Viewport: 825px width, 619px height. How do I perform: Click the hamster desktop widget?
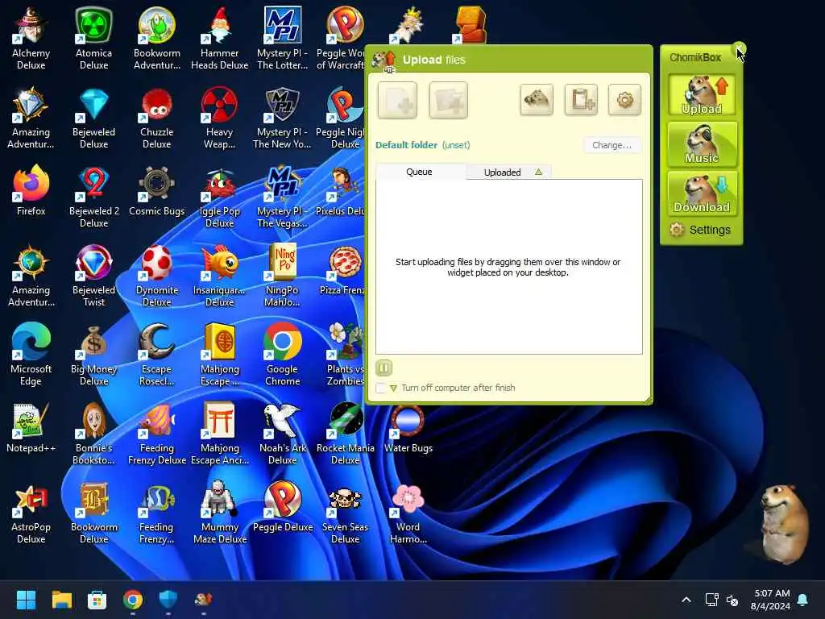click(x=783, y=524)
